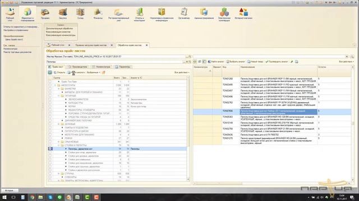Select the TON01270 table row
This screenshot has width=359, height=201.
click(272, 141)
